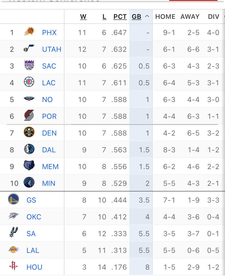The width and height of the screenshot is (225, 278).
Task: Sort standings by W column
Action: click(83, 17)
